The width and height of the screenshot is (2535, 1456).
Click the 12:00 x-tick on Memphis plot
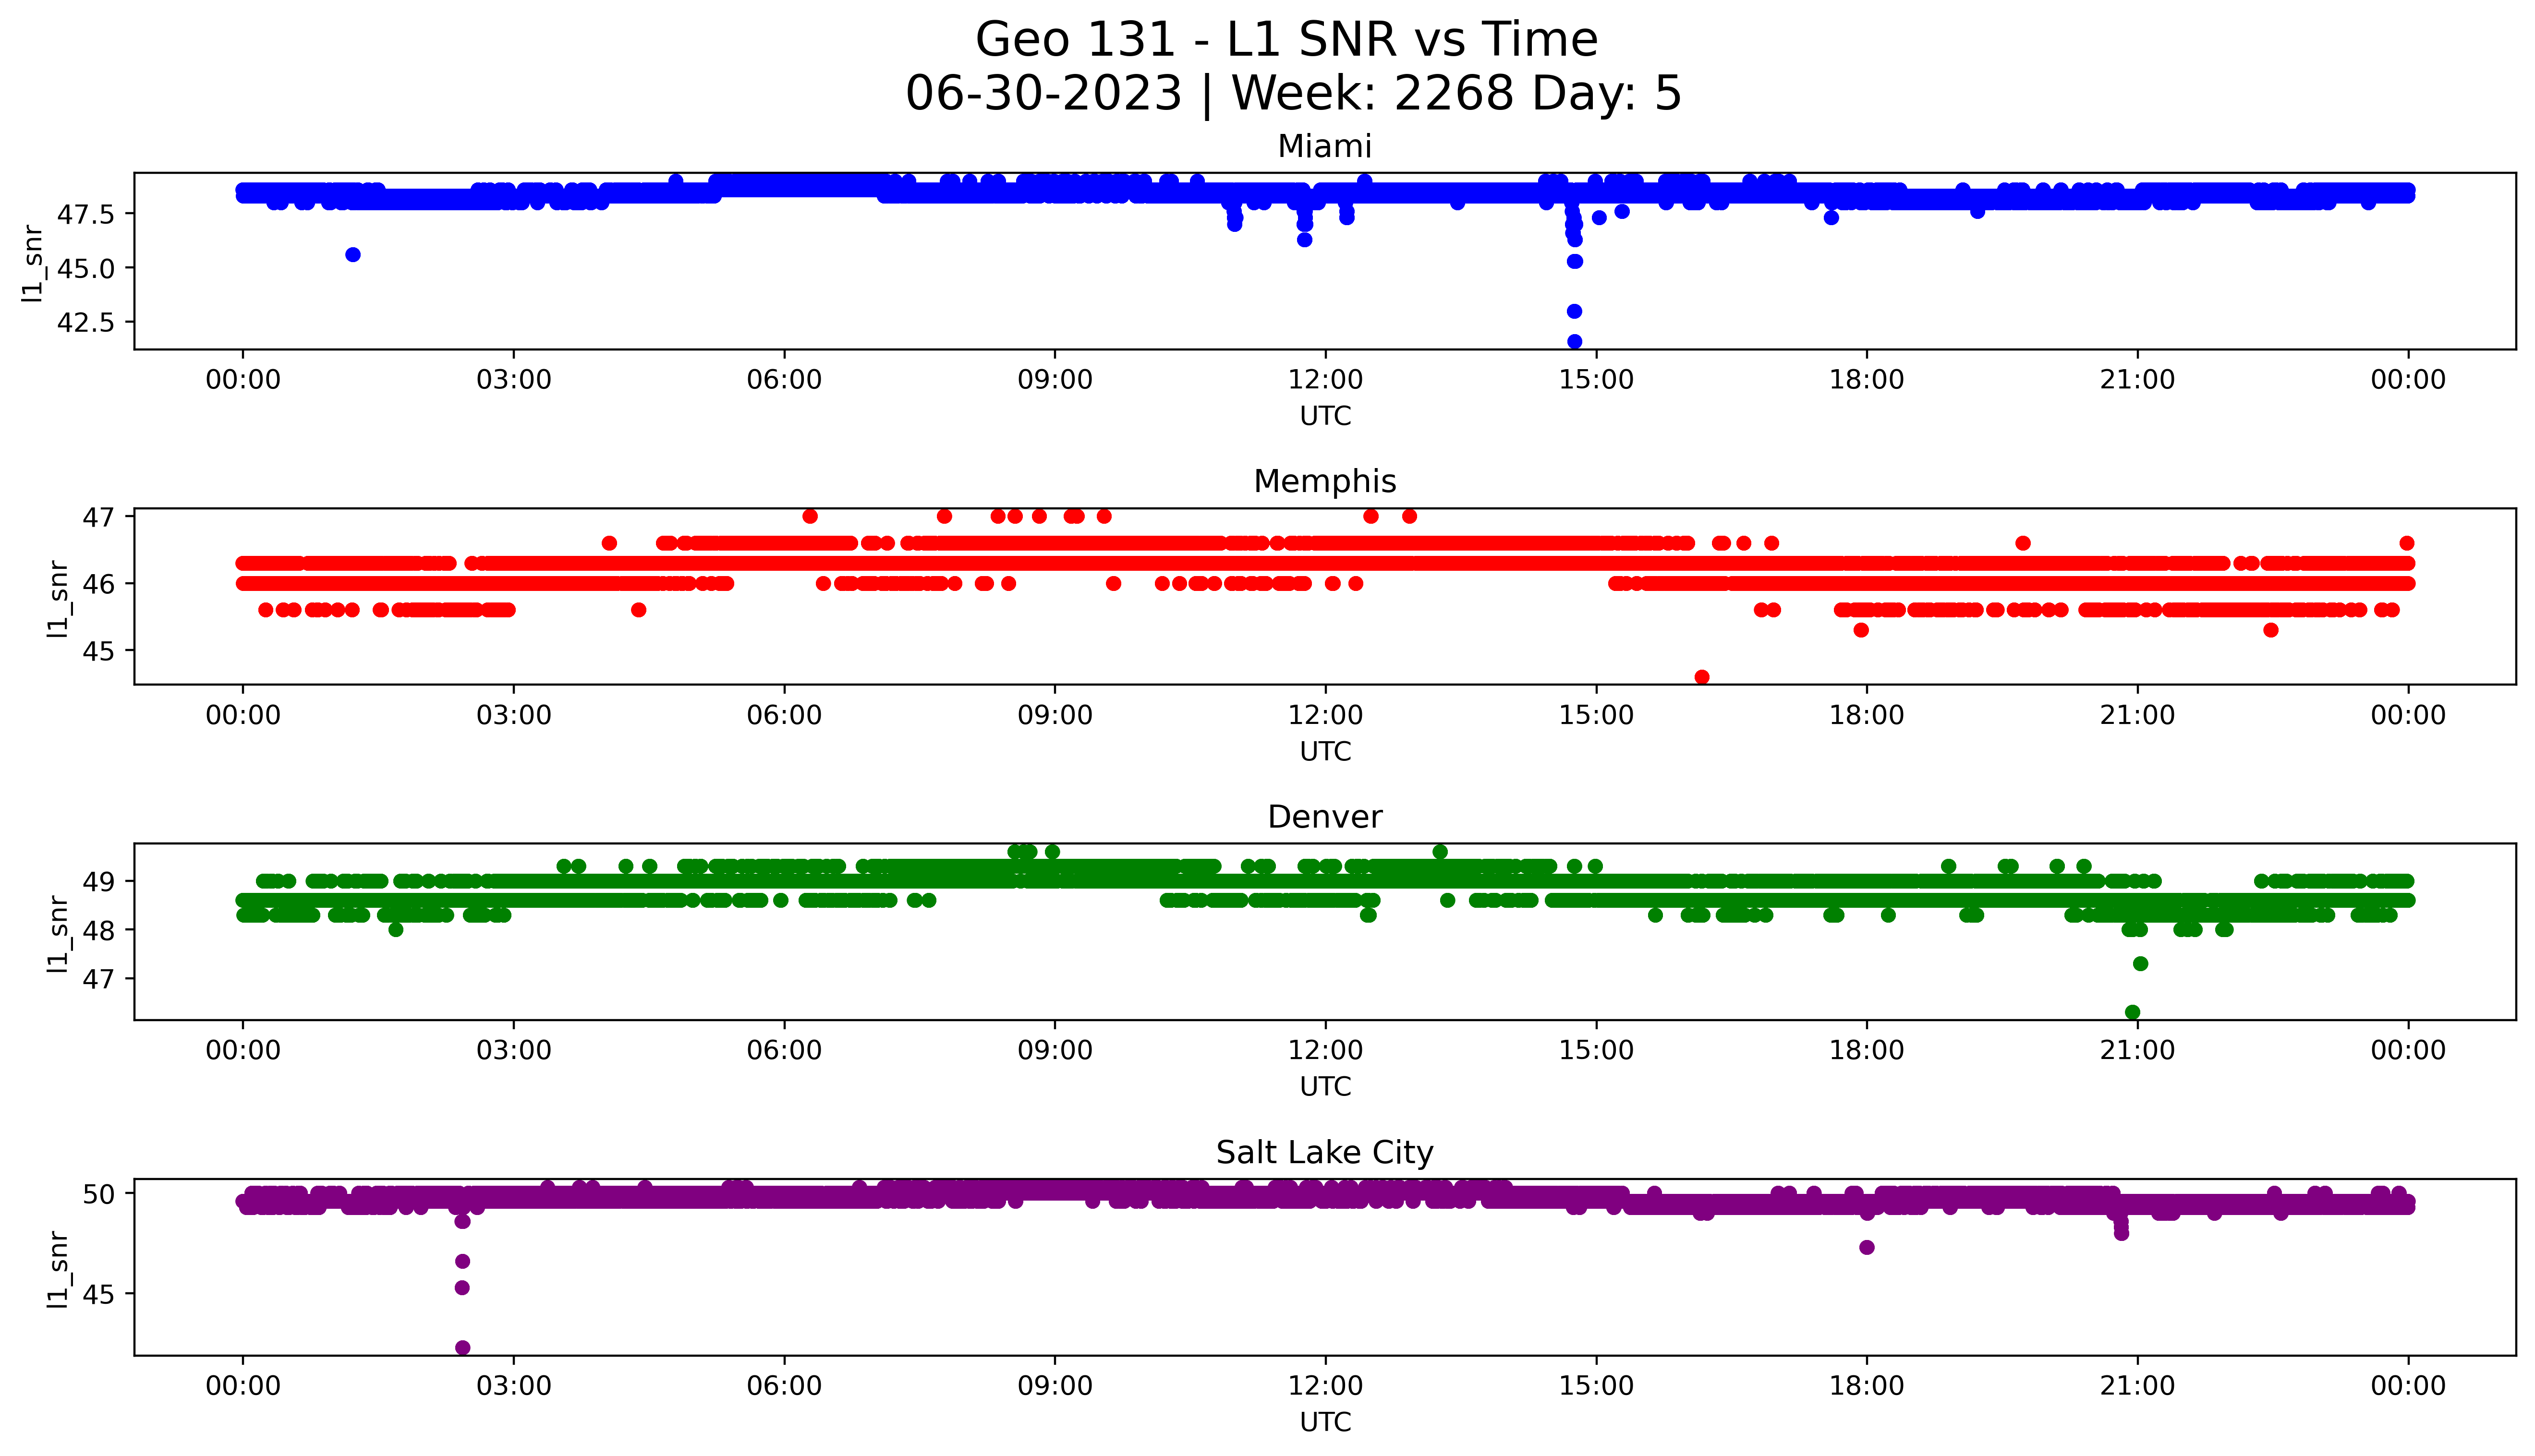coord(1325,715)
